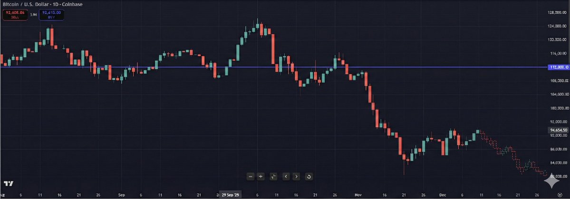This screenshot has width=570, height=199.
Task: Click the TradingView logo
Action: (8, 184)
